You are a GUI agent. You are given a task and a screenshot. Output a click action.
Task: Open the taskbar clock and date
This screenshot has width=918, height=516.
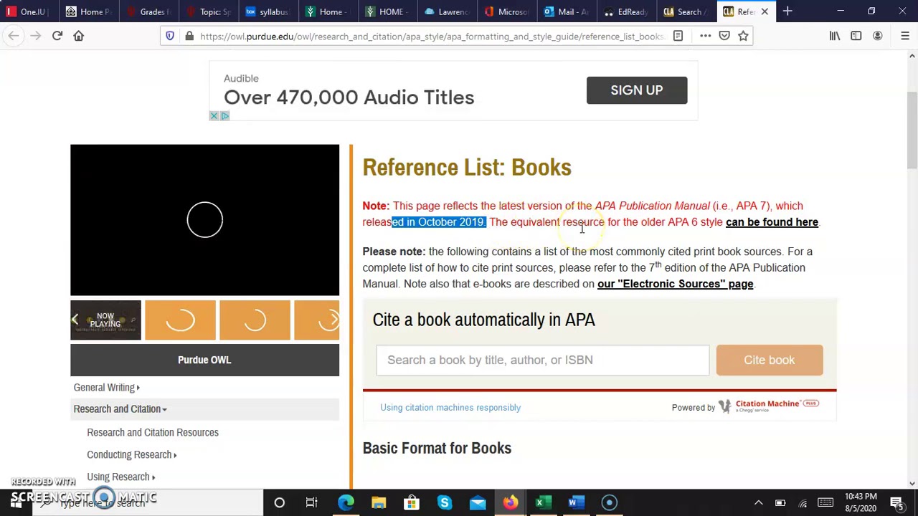point(861,502)
